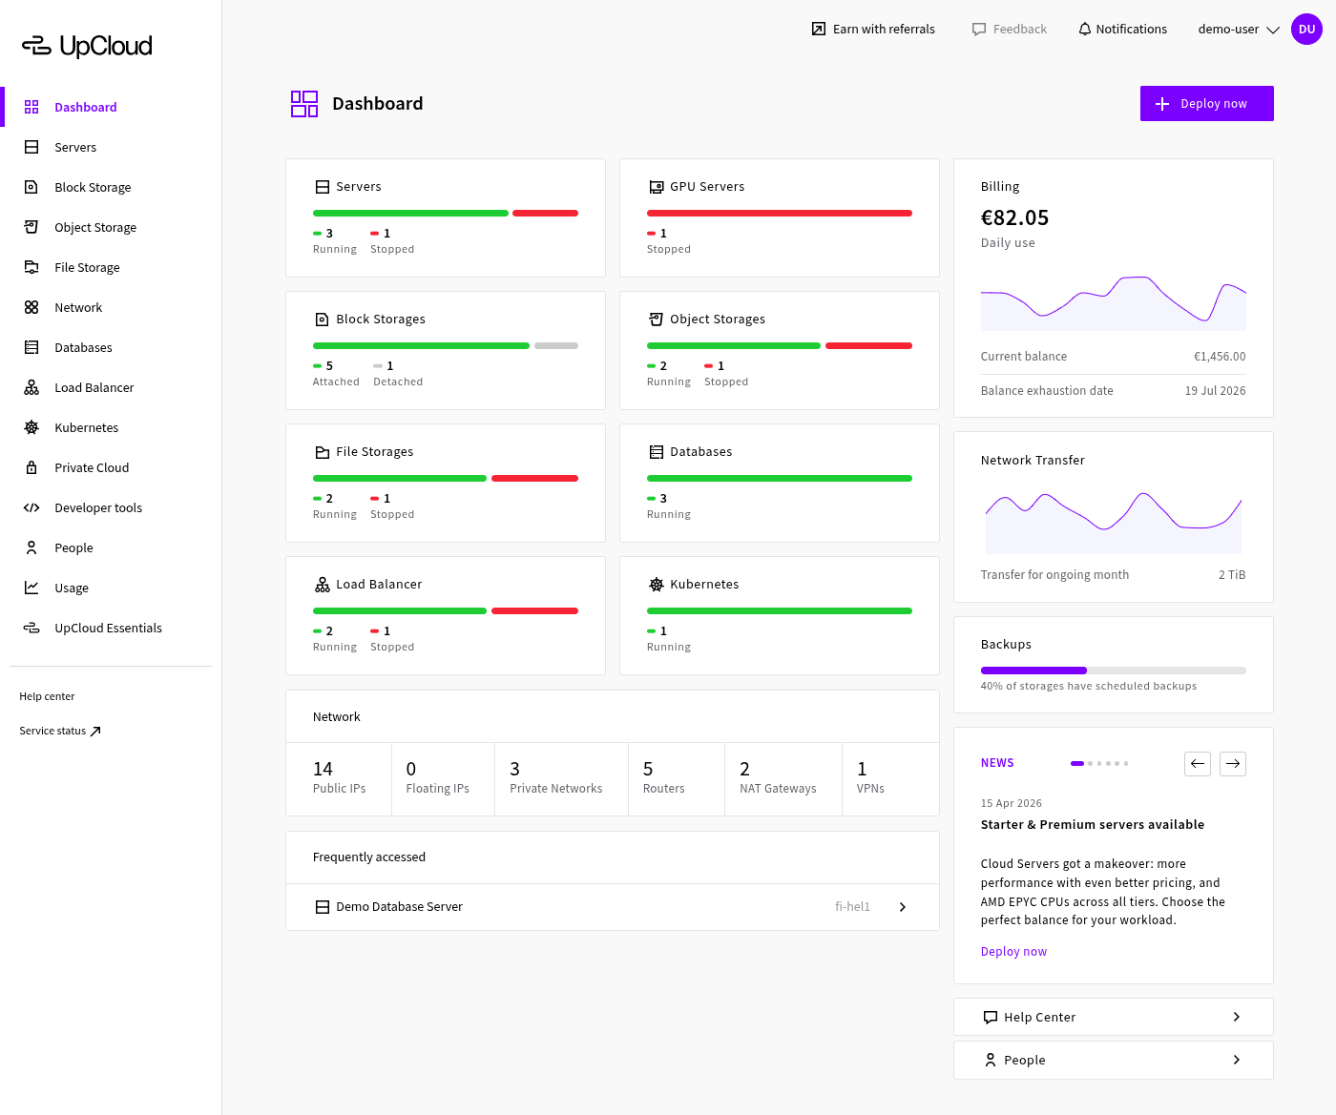This screenshot has height=1115, width=1336.
Task: Open the Databases card title
Action: pos(701,452)
